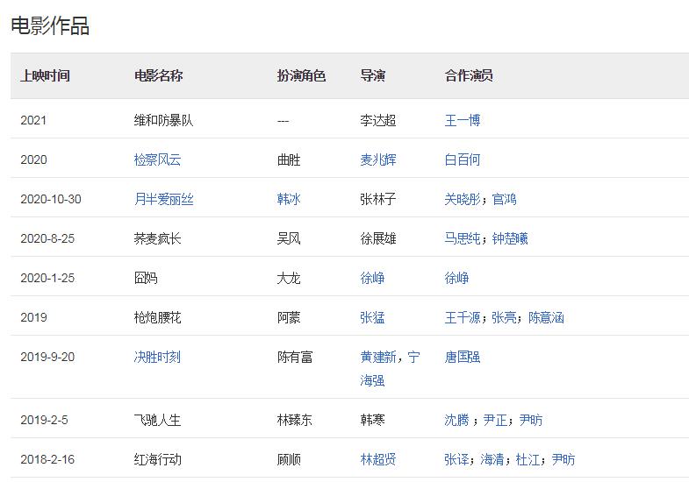Select the date 2020-10-30
The height and width of the screenshot is (482, 689).
pos(51,199)
